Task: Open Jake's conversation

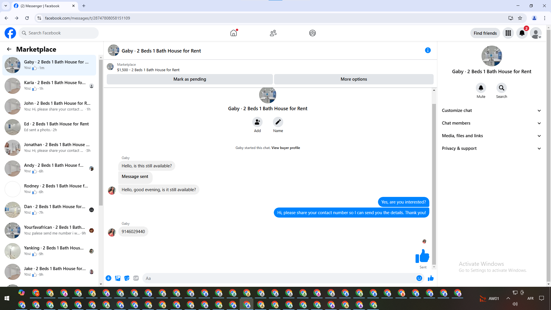Action: (x=49, y=272)
